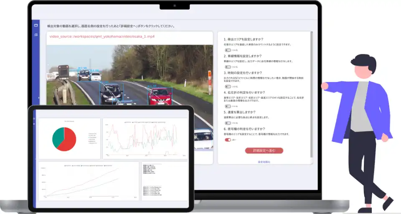Toggle the 車線情報 setting switch
Screen dimensions: 401x214
[228, 66]
